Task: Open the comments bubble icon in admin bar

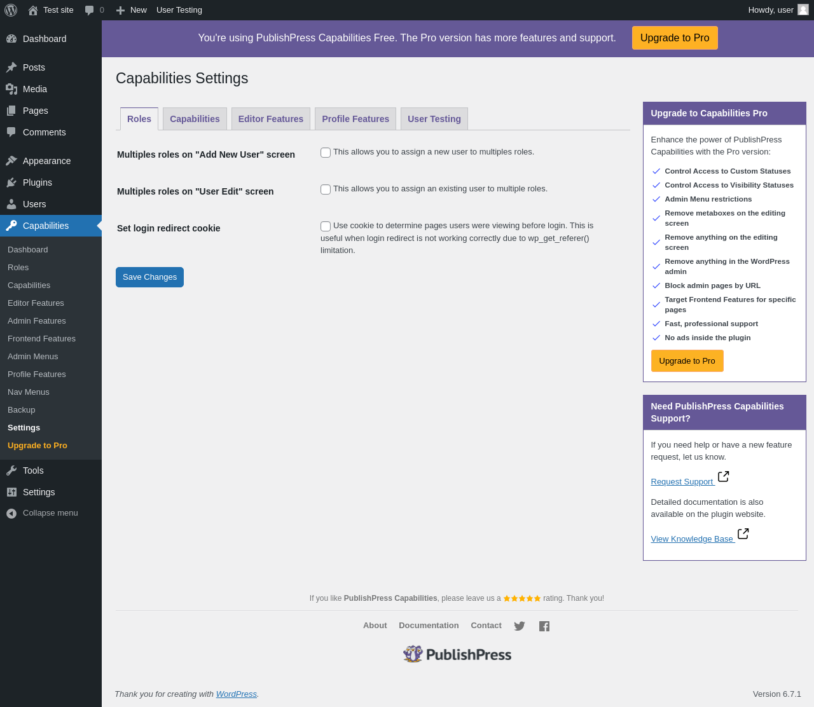Action: [90, 10]
